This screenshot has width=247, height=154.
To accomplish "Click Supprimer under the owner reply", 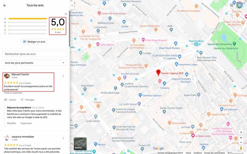I will (x=26, y=123).
